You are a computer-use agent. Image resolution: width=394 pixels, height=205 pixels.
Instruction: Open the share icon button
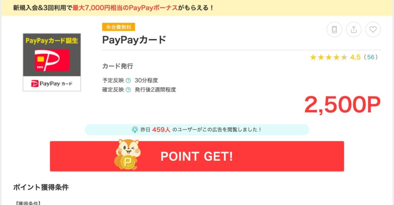[354, 29]
